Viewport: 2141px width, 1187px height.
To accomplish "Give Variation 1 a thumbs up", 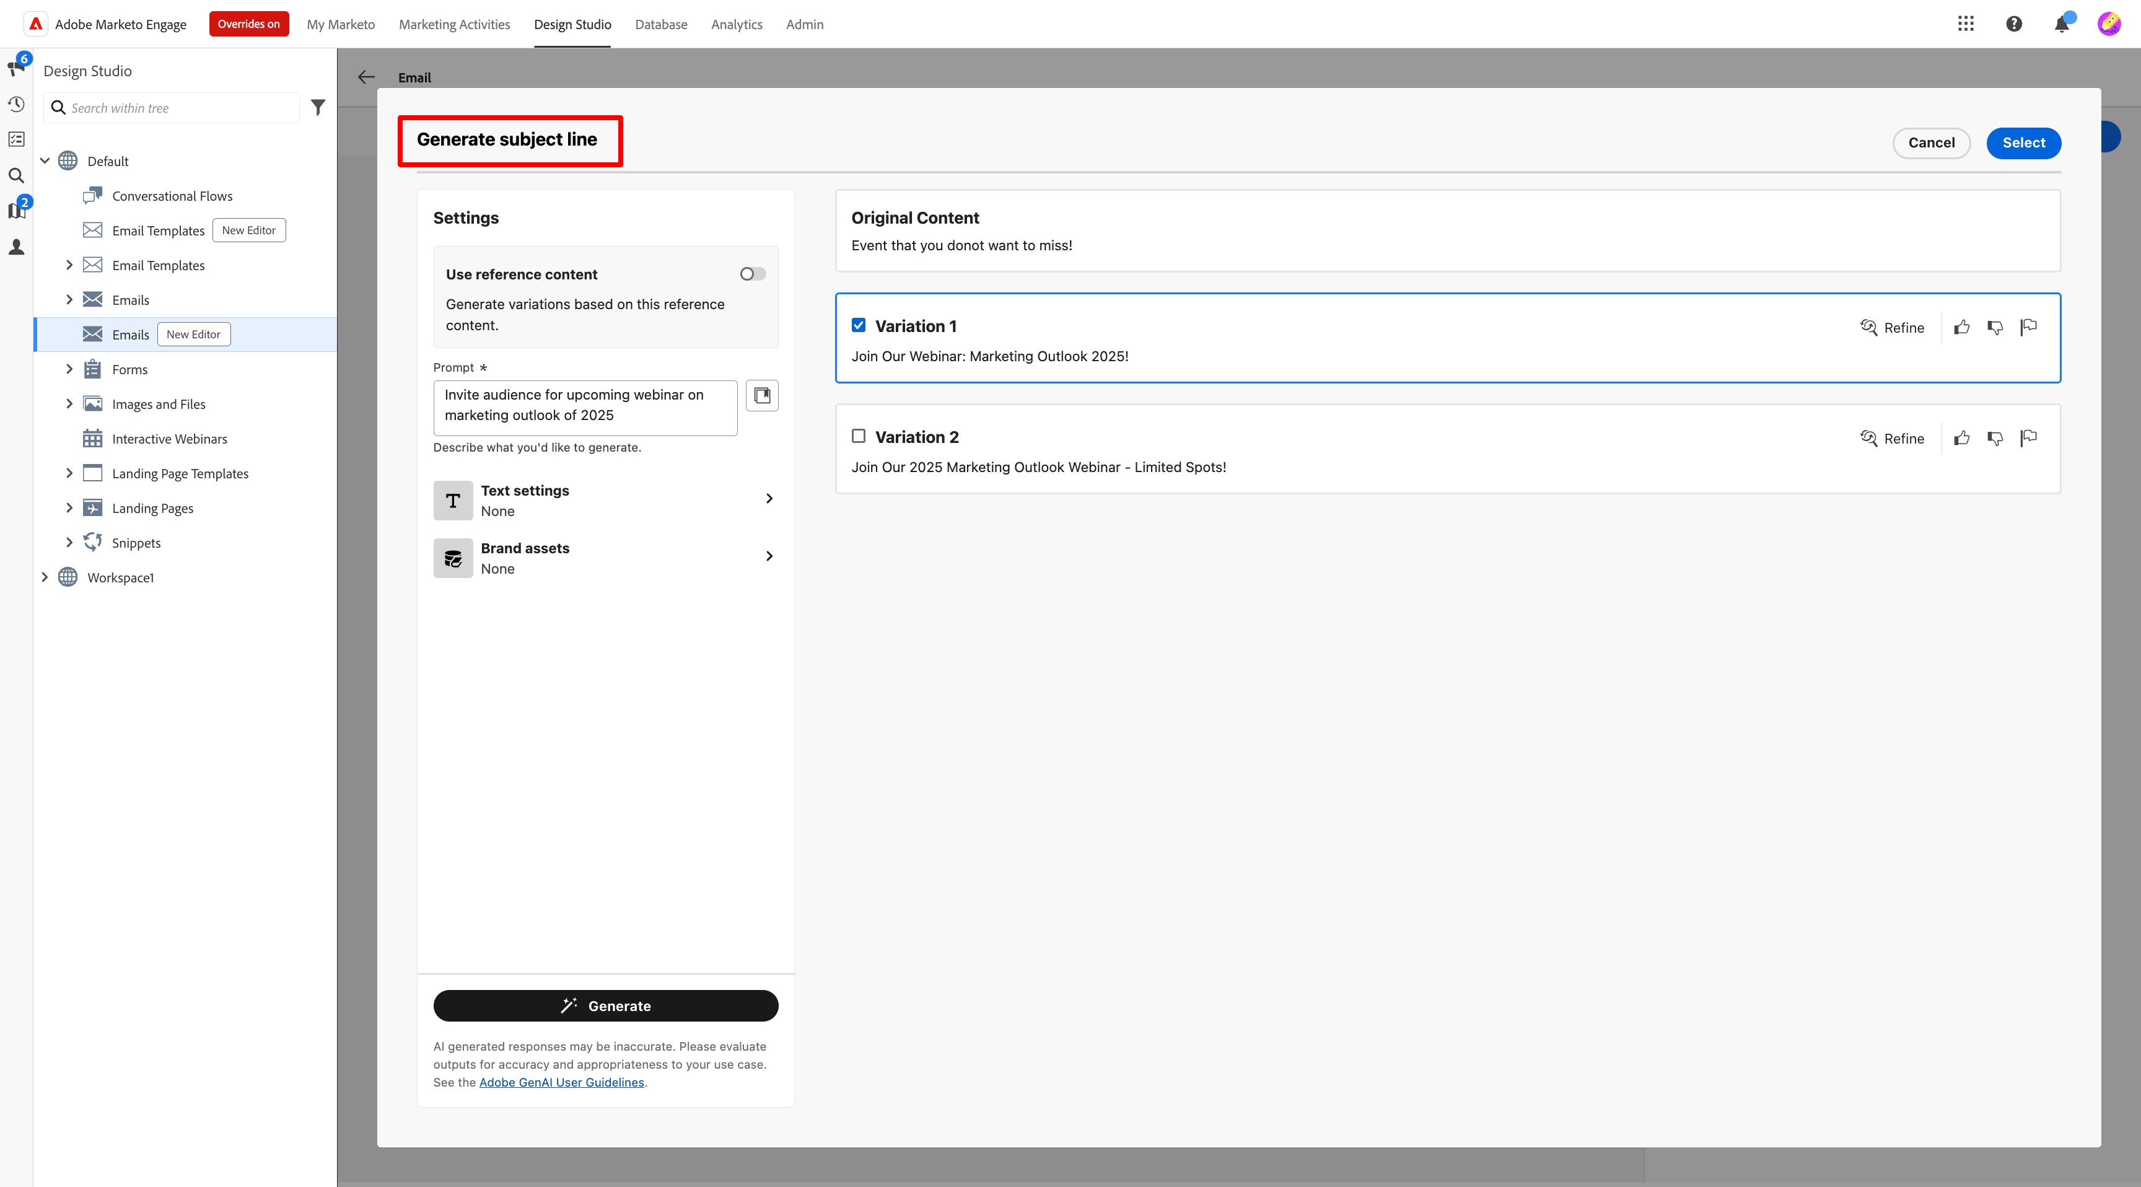I will (x=1961, y=326).
